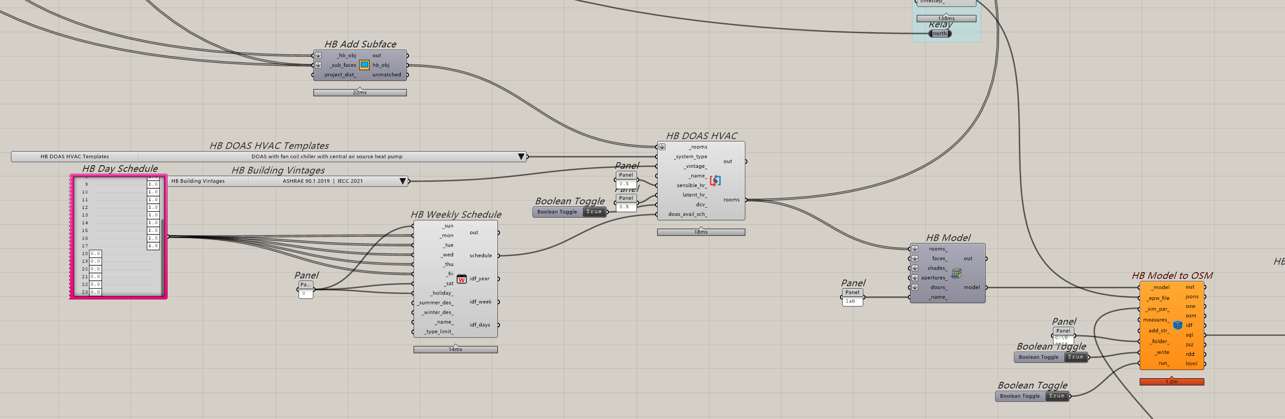Image resolution: width=1285 pixels, height=419 pixels.
Task: Toggle the Boolean Toggle wired to _write
Action: [1075, 357]
